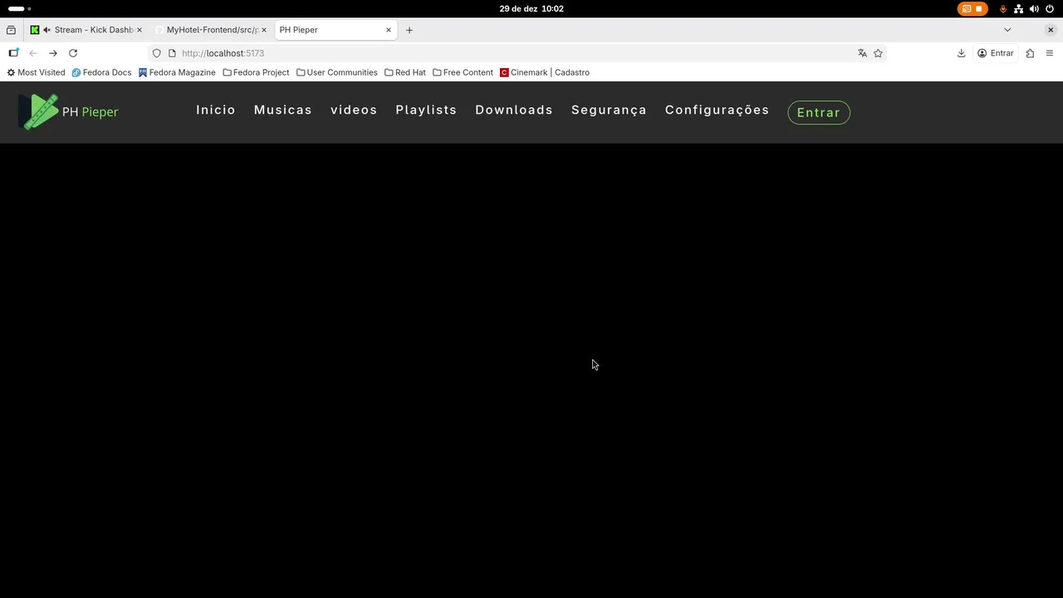Click the PH Pieper logo

coord(69,112)
